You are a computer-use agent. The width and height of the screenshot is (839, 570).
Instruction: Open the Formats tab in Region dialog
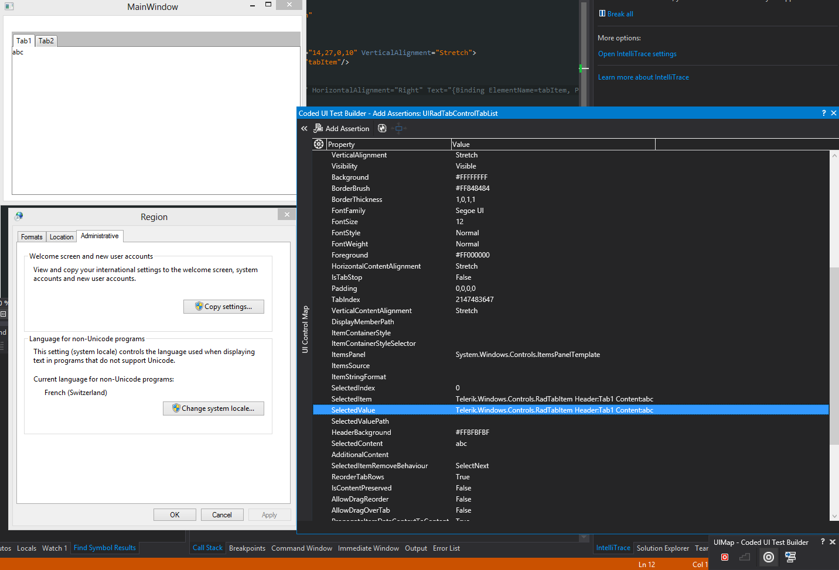pos(32,237)
